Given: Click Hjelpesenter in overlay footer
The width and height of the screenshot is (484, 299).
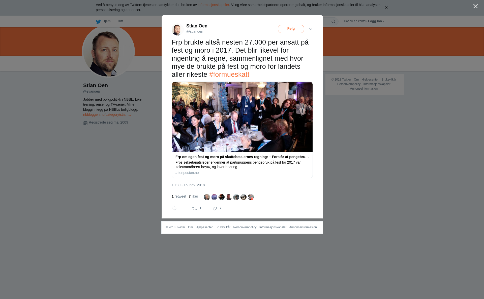Looking at the screenshot, I should pyautogui.click(x=204, y=227).
